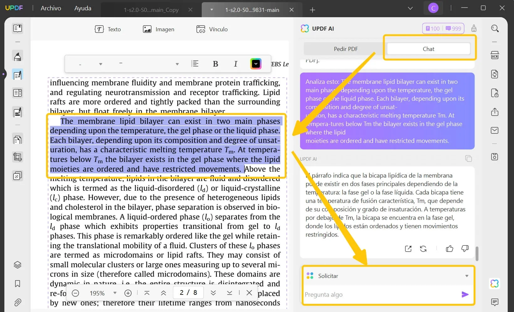Click the broom clear chat icon
This screenshot has height=312, width=514.
474,28
